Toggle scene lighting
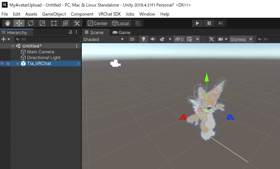 pos(143,40)
